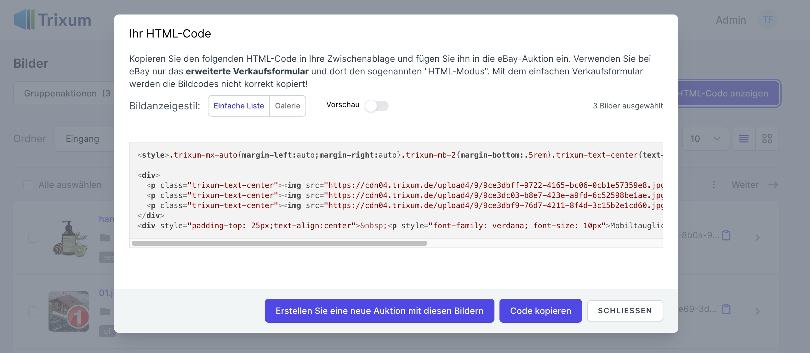Switch to list view icon
This screenshot has width=810, height=353.
coord(744,139)
